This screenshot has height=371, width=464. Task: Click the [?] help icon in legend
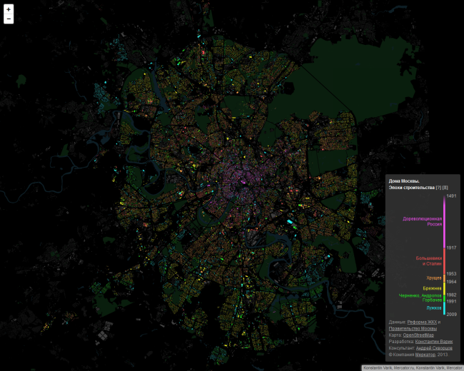[x=438, y=187]
